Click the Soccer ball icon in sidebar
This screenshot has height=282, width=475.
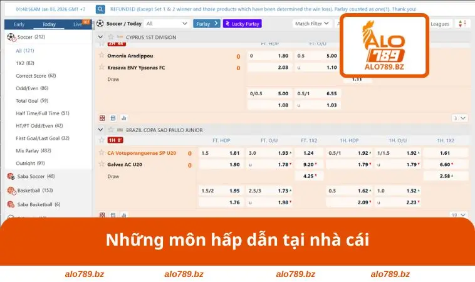[11, 37]
